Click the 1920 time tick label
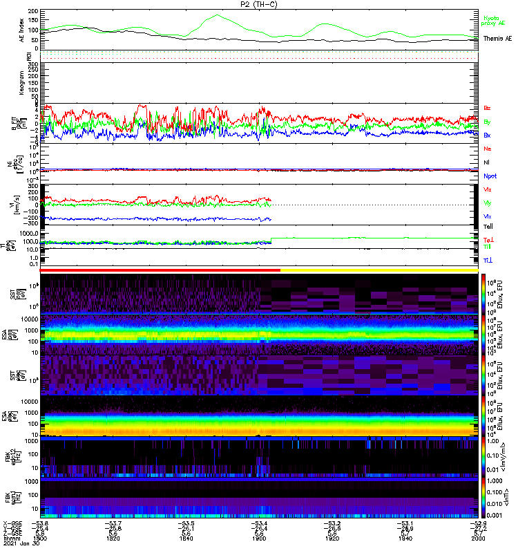The height and width of the screenshot is (553, 518). point(332,538)
